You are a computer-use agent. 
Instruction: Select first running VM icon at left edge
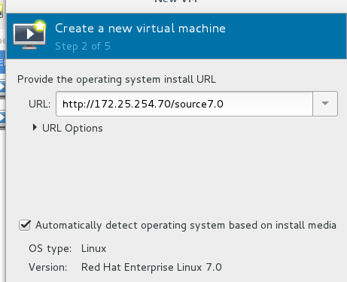click(2, 87)
